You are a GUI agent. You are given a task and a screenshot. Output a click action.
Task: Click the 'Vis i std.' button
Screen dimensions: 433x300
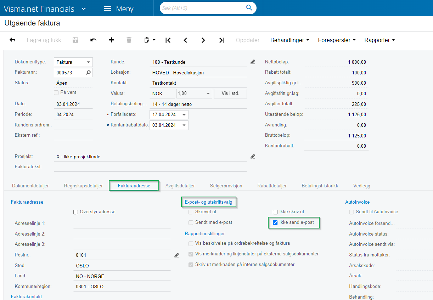tap(230, 94)
